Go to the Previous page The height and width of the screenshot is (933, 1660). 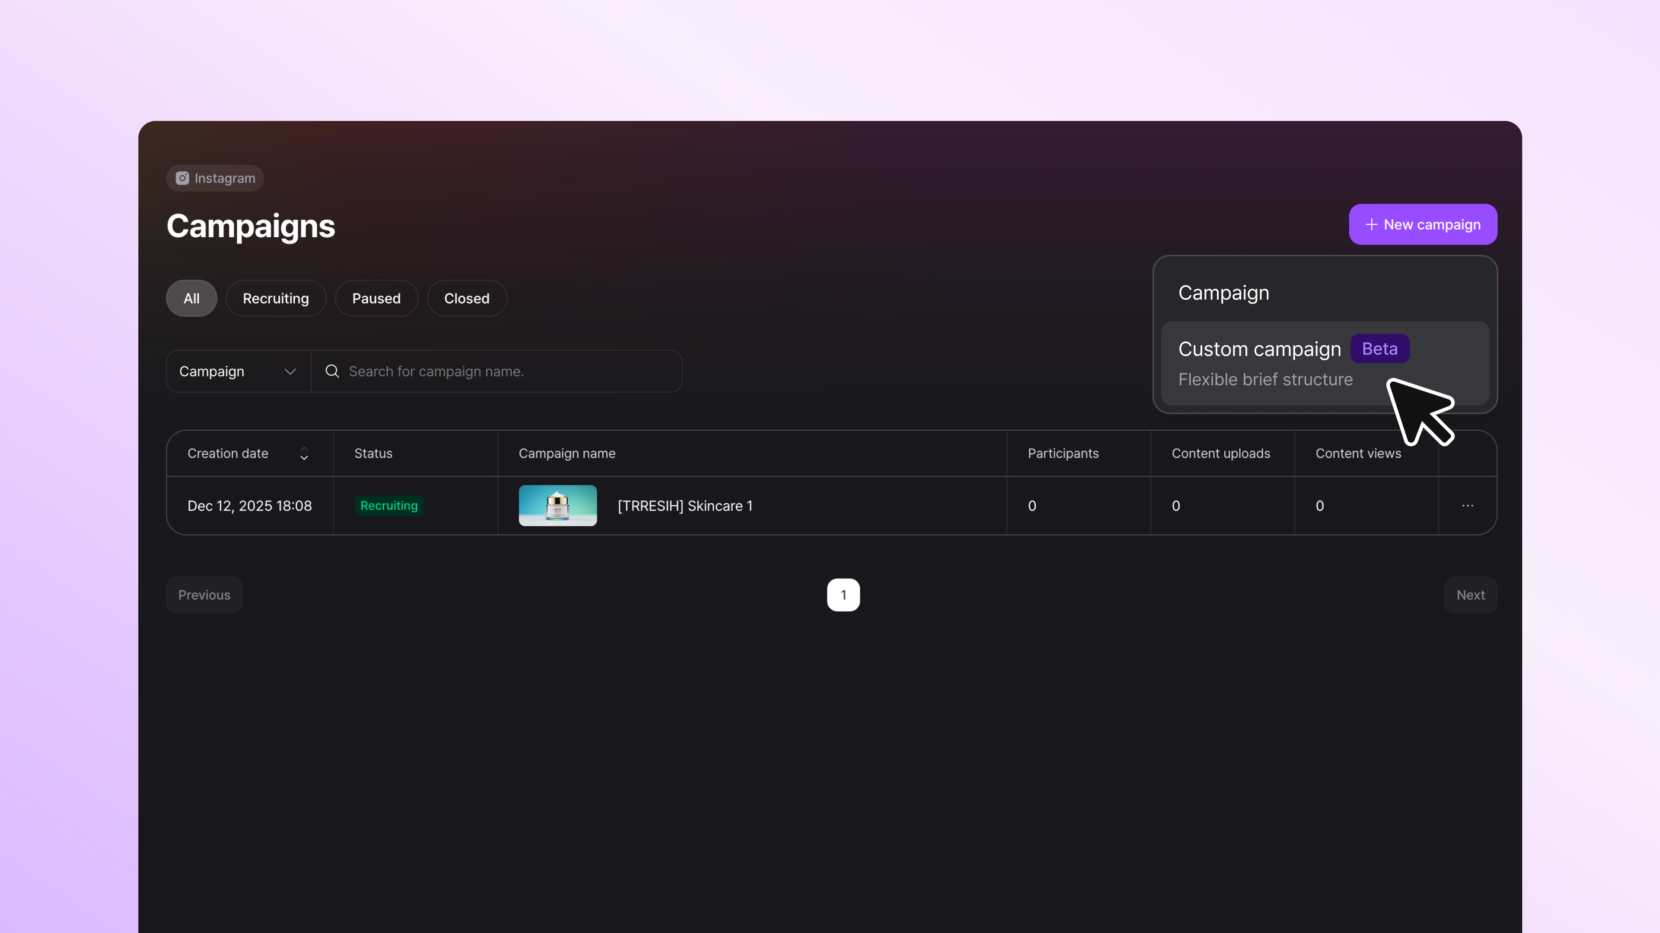click(x=204, y=595)
